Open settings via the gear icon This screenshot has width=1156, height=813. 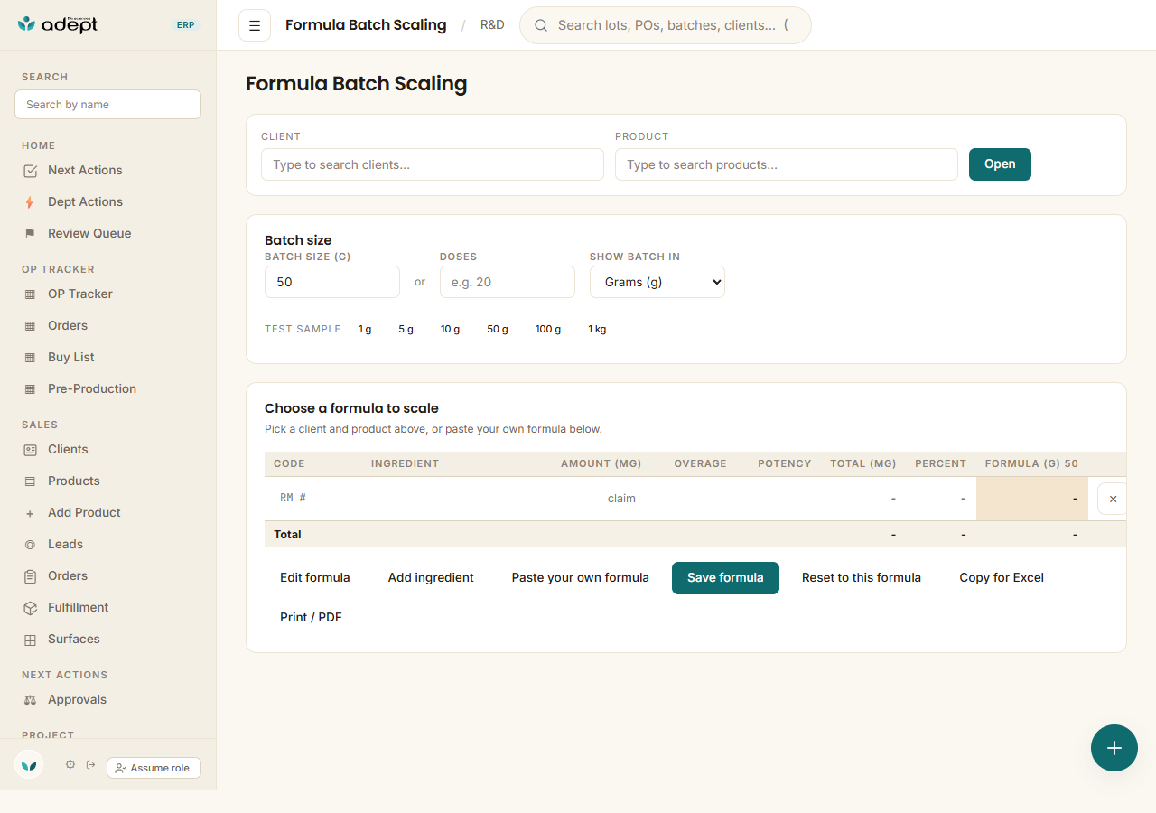tap(70, 764)
